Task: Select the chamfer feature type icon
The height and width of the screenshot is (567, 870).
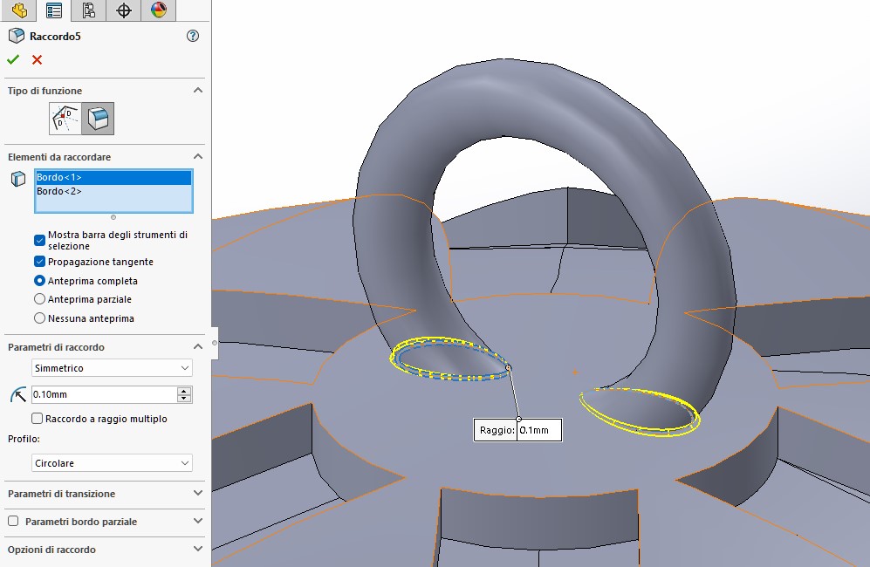Action: click(x=65, y=118)
